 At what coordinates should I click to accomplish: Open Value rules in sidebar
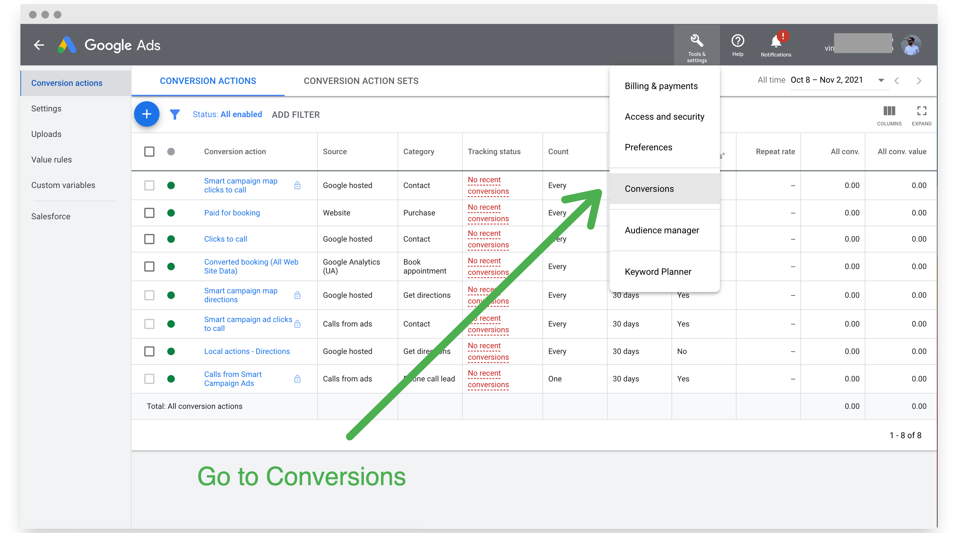click(x=51, y=160)
